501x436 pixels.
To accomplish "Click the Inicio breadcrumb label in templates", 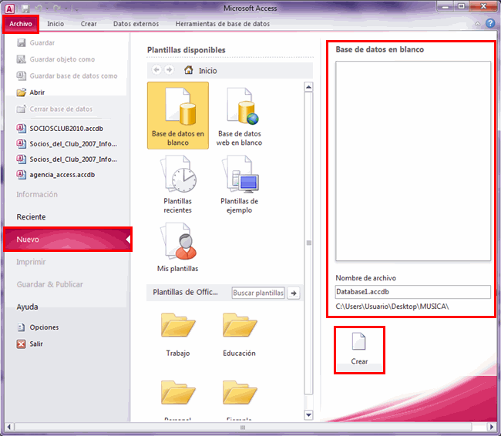I will tap(207, 71).
